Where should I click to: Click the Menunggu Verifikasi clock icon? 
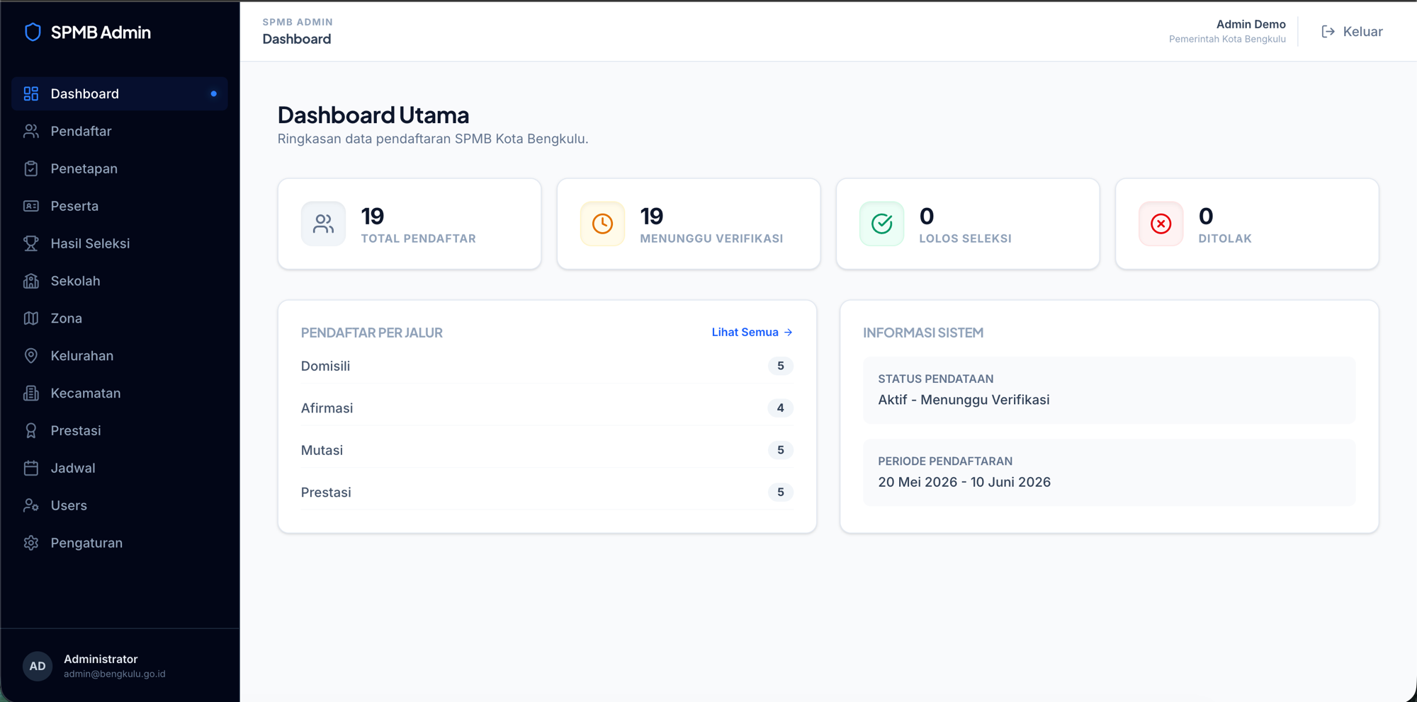[x=603, y=224]
